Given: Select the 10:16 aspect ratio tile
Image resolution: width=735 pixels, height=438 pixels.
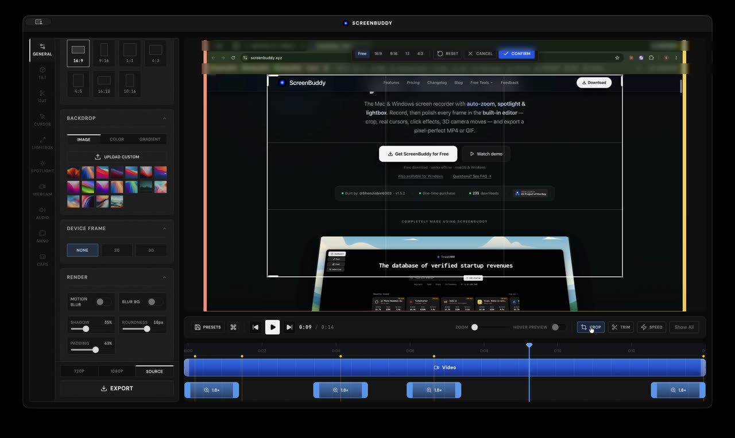Looking at the screenshot, I should tap(130, 84).
